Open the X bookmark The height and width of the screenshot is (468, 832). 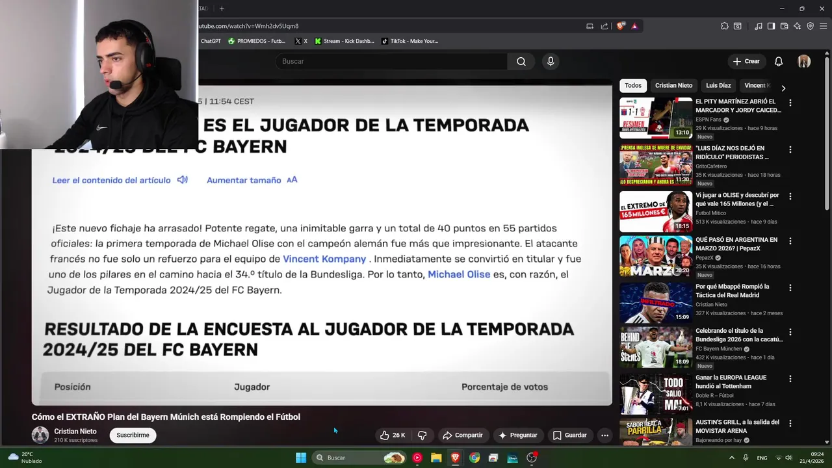(301, 41)
